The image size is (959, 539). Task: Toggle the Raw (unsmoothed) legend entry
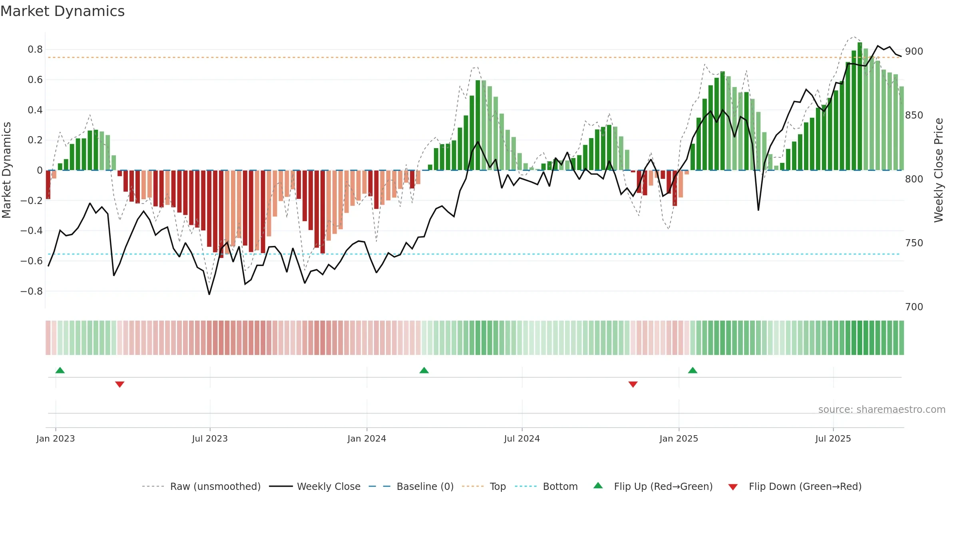(201, 486)
